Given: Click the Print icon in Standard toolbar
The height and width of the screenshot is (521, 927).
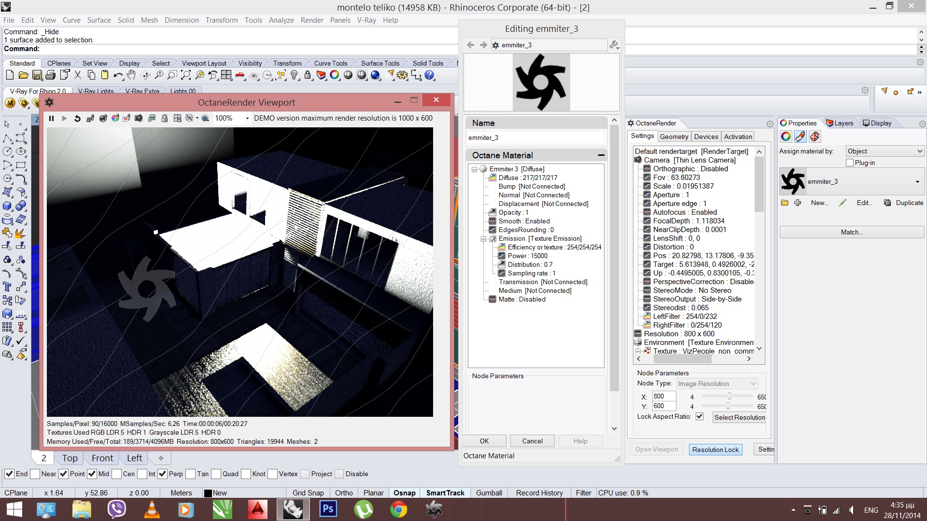Looking at the screenshot, I should [50, 75].
